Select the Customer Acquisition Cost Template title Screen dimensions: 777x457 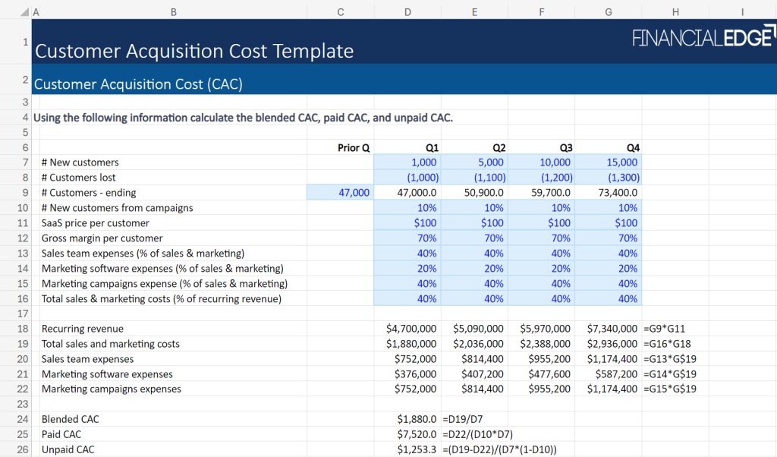[194, 51]
